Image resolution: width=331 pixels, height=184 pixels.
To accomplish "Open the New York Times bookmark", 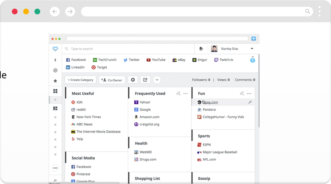I will point(86,117).
